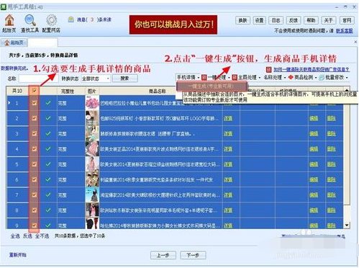Open the 转换状态 全部状态 dropdown
This screenshot has width=359, height=268.
tap(96, 79)
